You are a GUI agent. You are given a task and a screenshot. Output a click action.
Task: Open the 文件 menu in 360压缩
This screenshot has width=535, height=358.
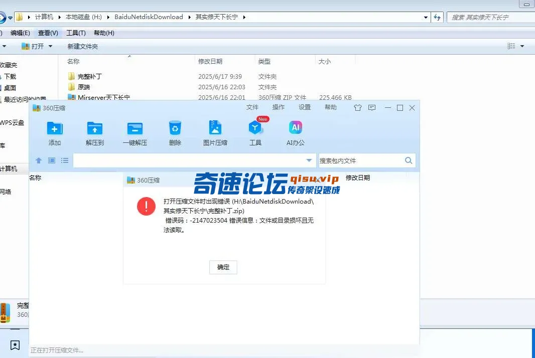(252, 107)
